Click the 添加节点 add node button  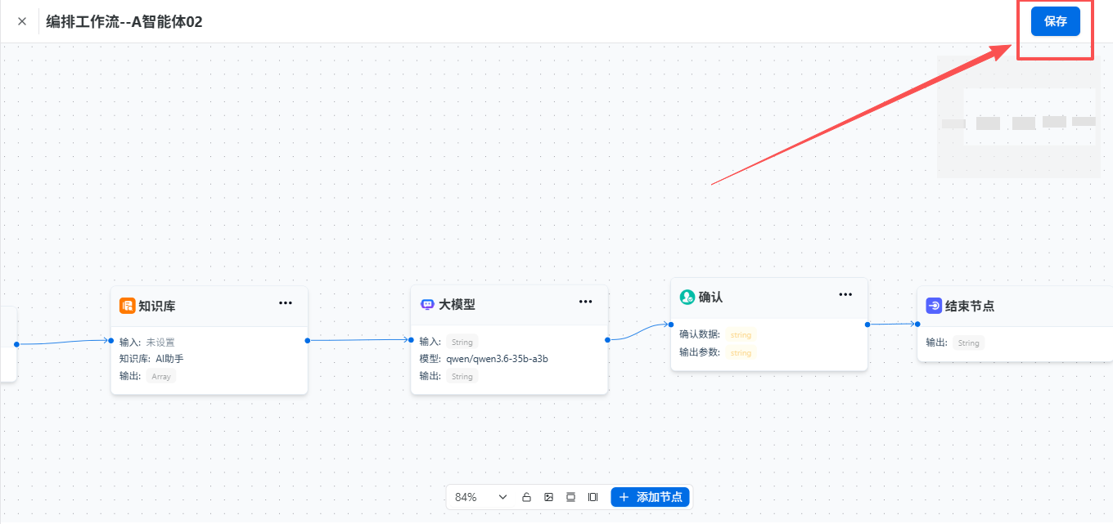pos(651,497)
